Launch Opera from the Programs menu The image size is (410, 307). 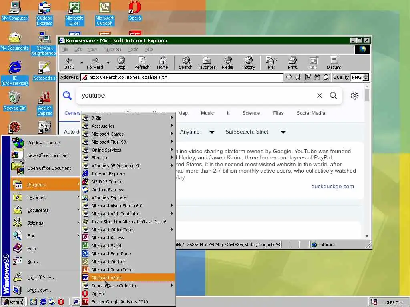pyautogui.click(x=128, y=294)
